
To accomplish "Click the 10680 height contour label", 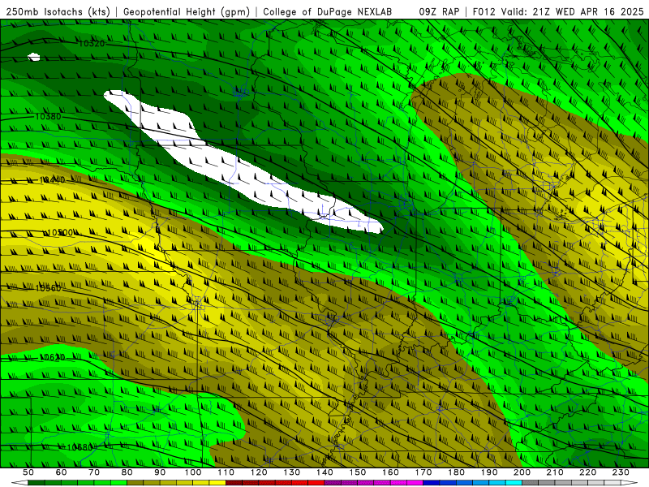I will [80, 447].
